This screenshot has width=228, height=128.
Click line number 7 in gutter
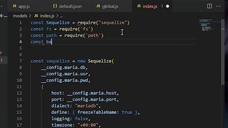21,61
